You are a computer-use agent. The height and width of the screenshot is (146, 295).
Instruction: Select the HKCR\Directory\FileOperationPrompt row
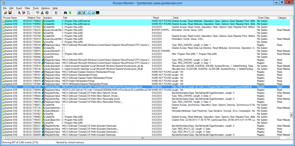point(146,75)
